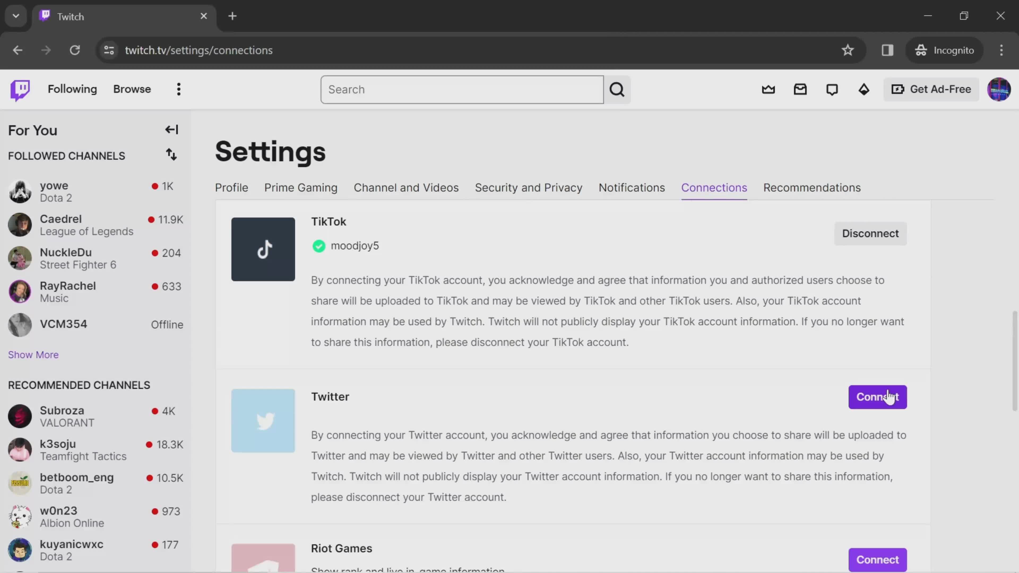Click the Twitch search input field
1019x573 pixels.
point(462,89)
